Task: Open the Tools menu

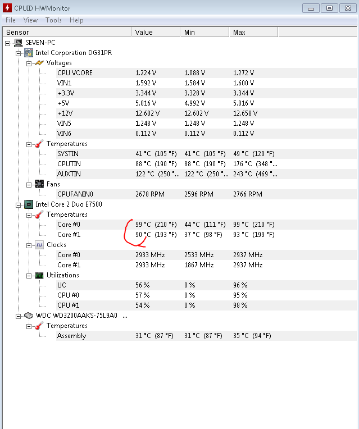Action: point(53,20)
